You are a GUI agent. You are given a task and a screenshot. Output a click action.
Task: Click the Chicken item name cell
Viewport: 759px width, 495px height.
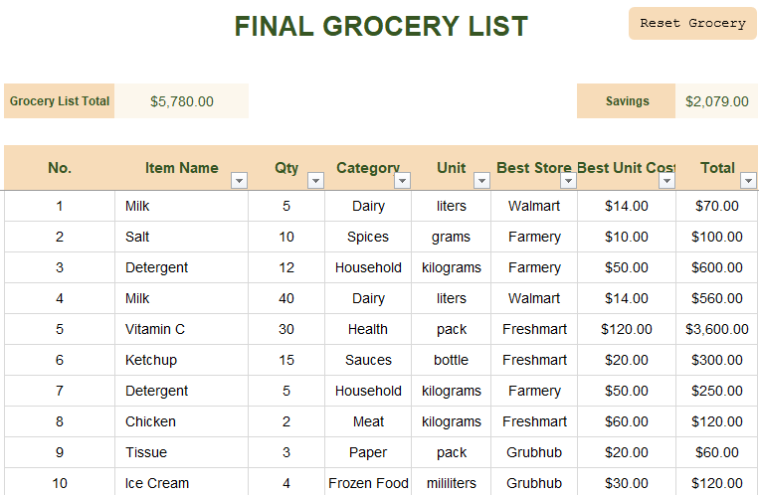click(150, 421)
